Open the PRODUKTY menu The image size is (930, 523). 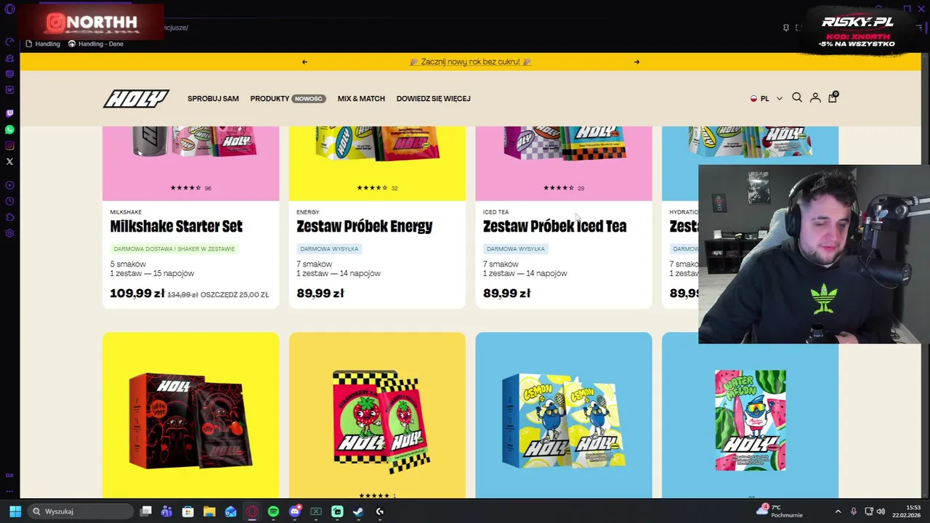coord(270,99)
